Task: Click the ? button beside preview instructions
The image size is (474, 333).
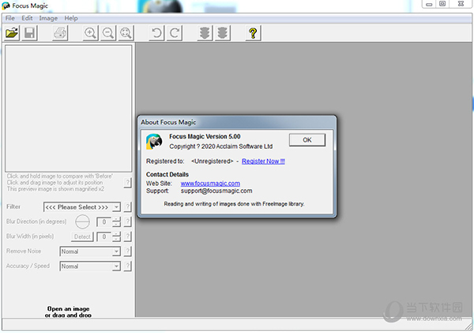Action: pyautogui.click(x=127, y=183)
